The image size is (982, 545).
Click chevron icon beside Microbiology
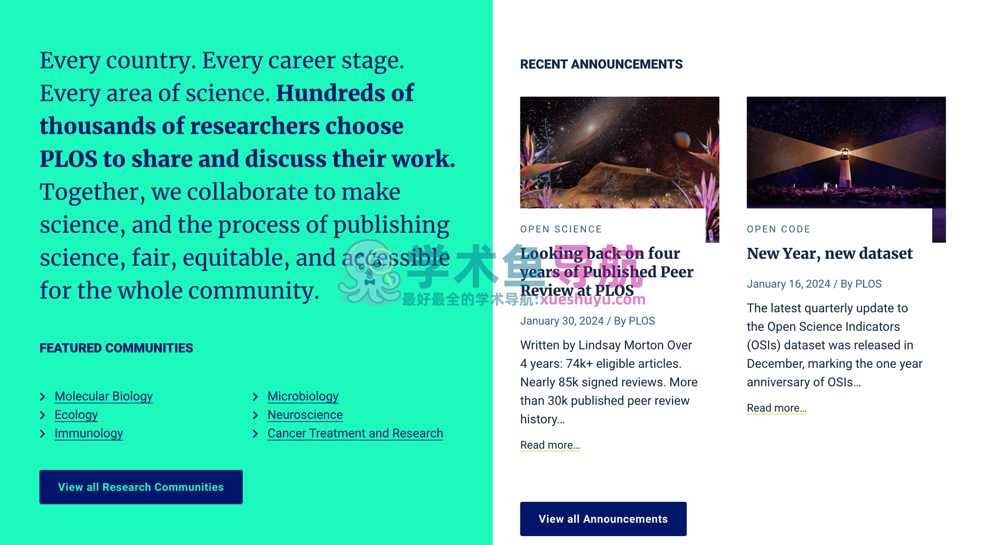[255, 397]
